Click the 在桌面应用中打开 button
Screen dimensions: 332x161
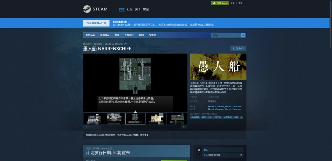96,23
